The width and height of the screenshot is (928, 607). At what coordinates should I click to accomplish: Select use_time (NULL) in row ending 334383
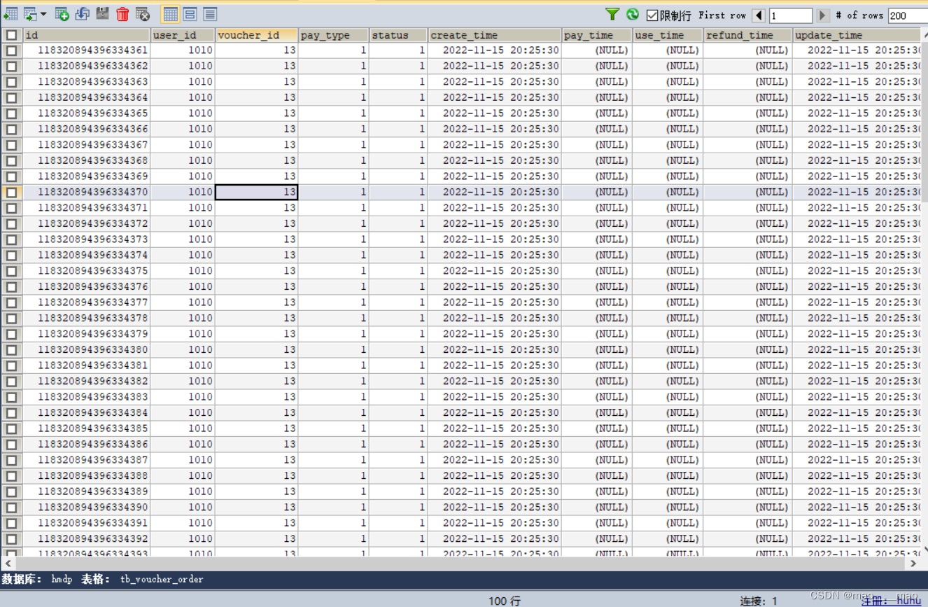point(668,397)
